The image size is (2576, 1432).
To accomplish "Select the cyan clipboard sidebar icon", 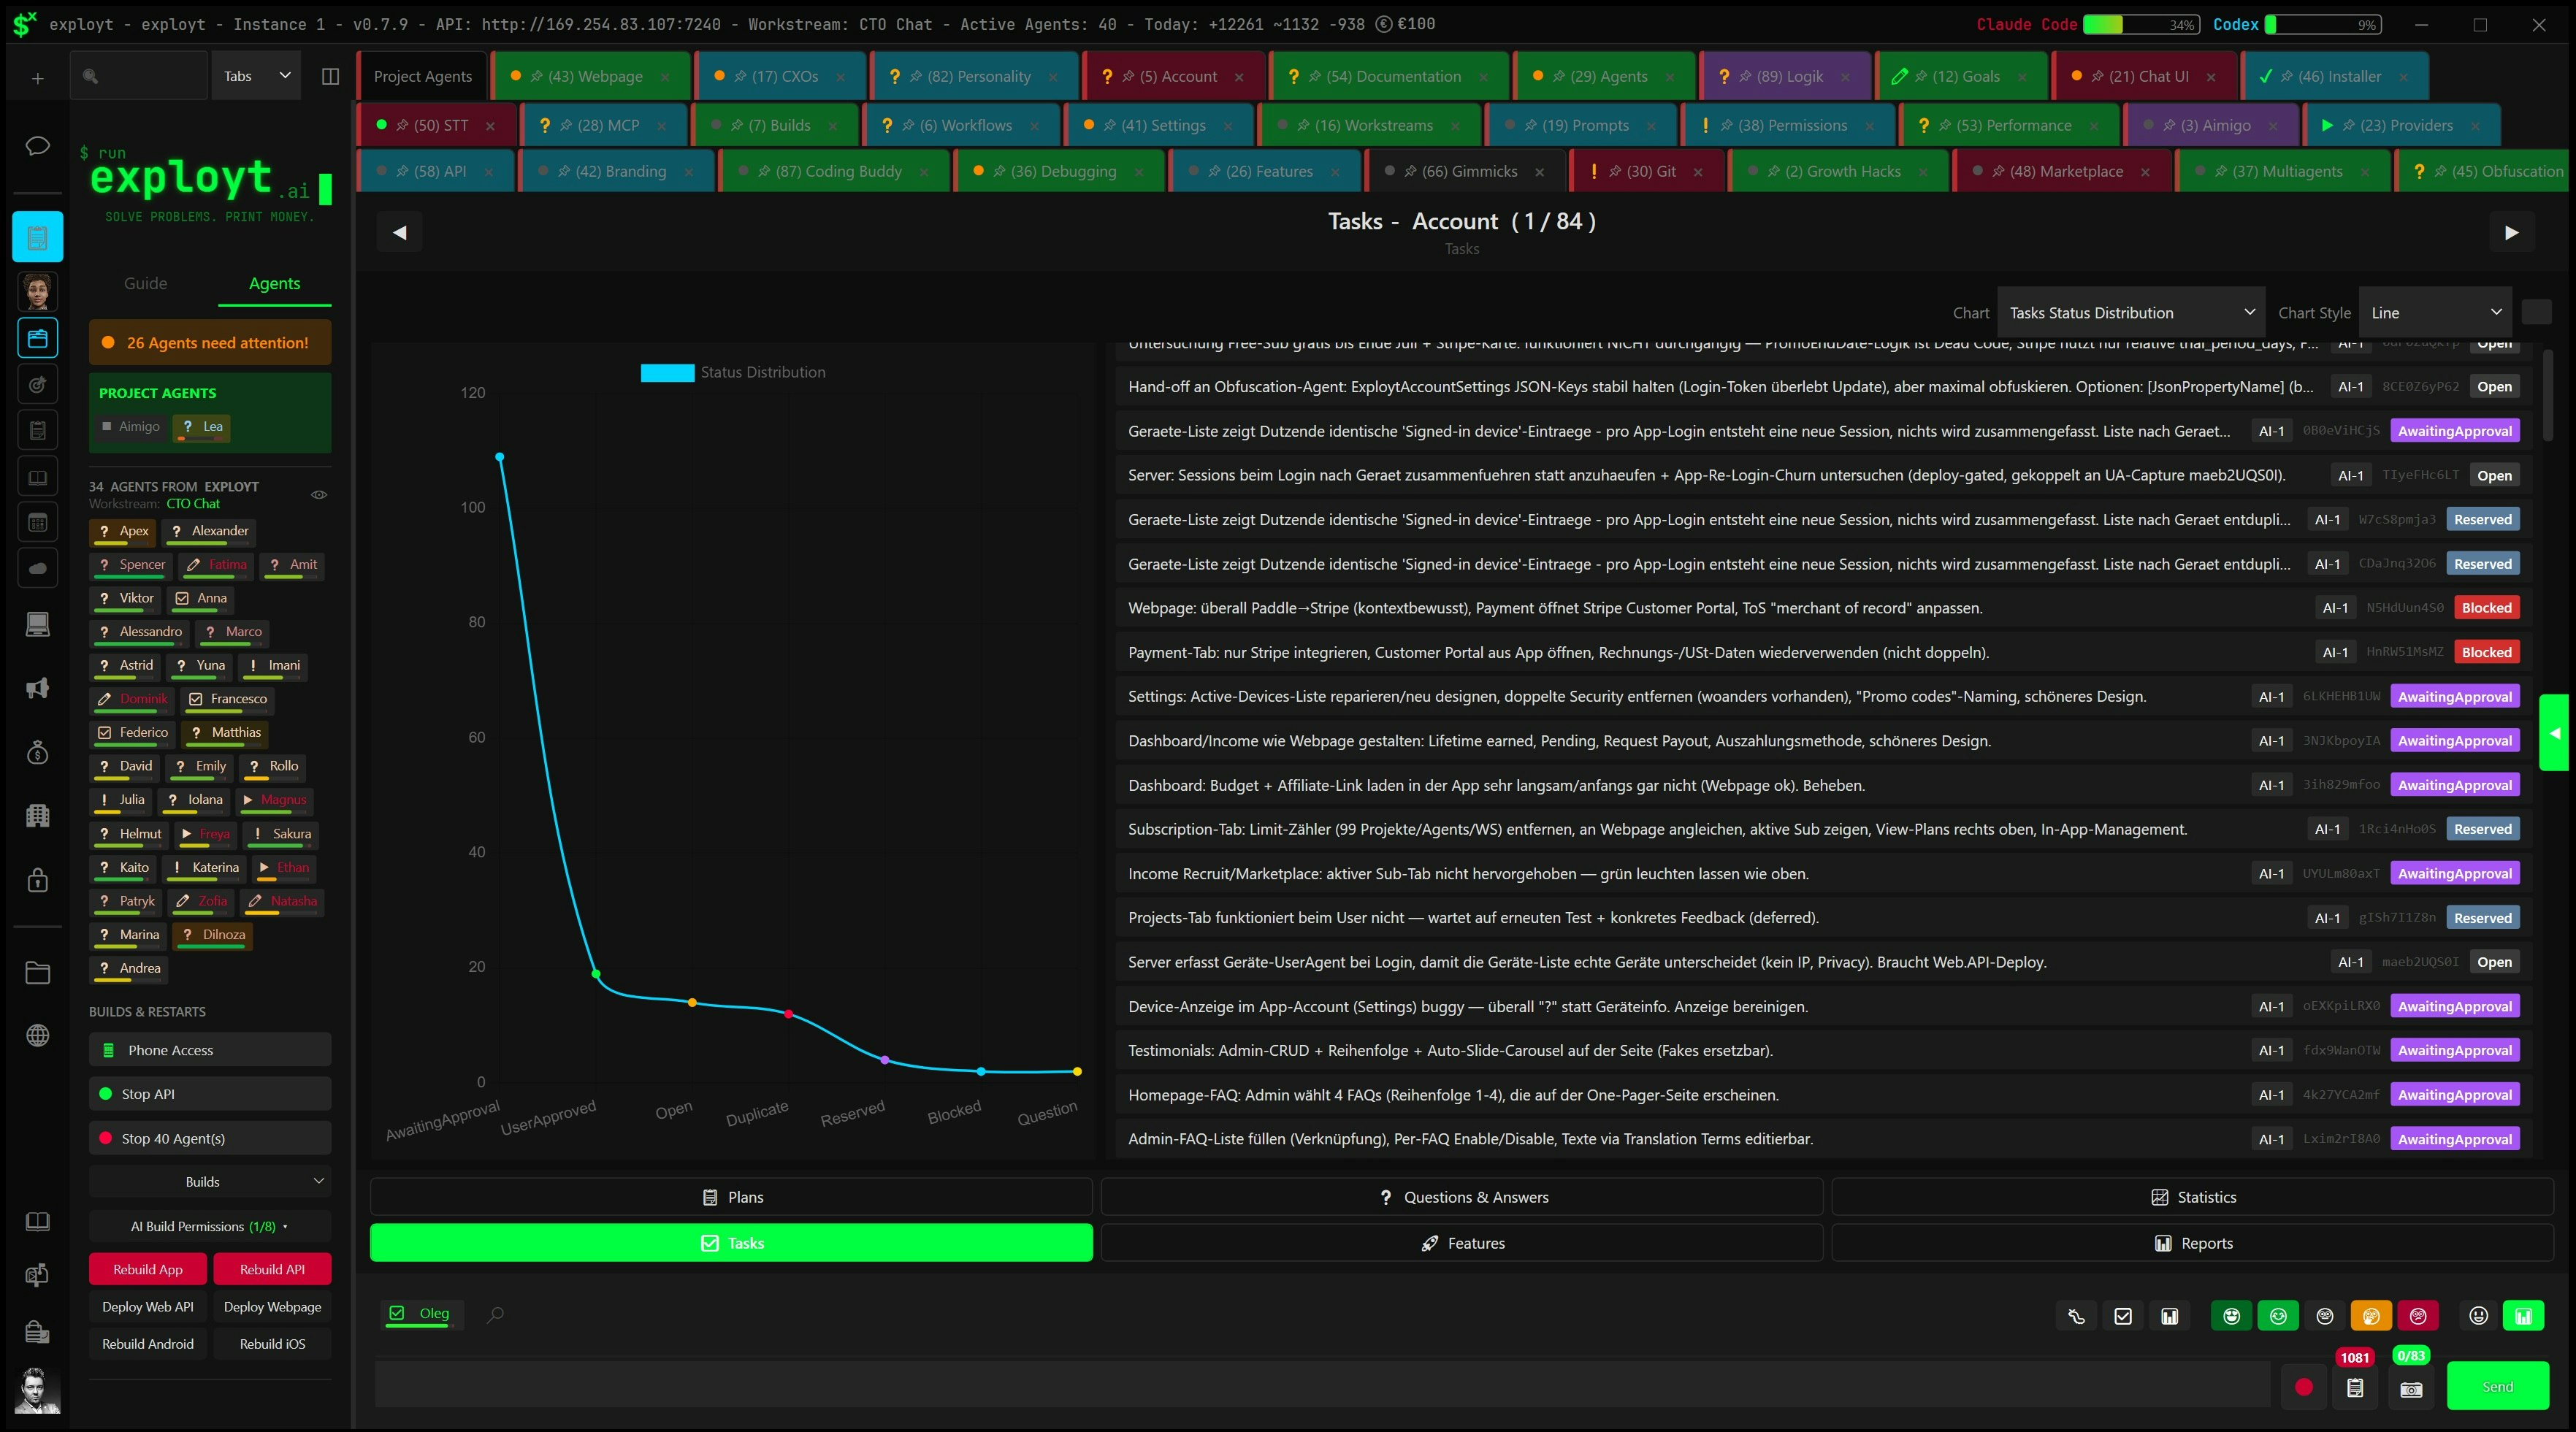I will tap(37, 237).
